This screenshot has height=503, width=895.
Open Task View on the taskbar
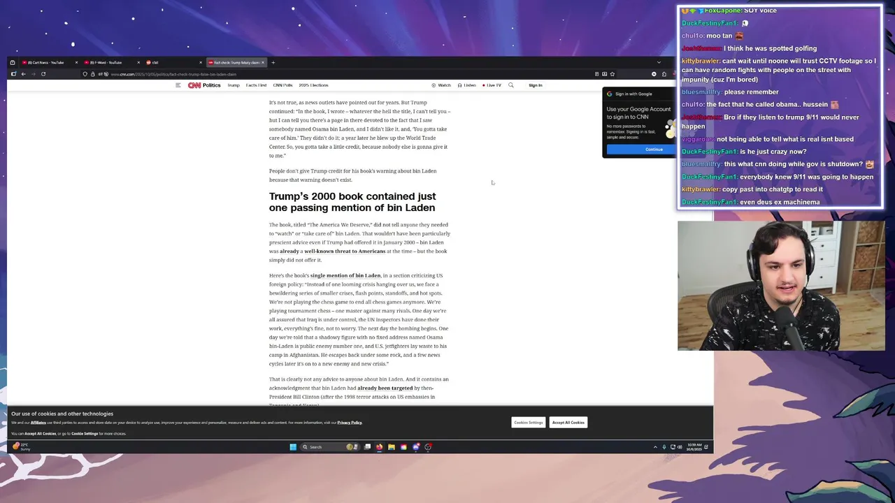[367, 447]
